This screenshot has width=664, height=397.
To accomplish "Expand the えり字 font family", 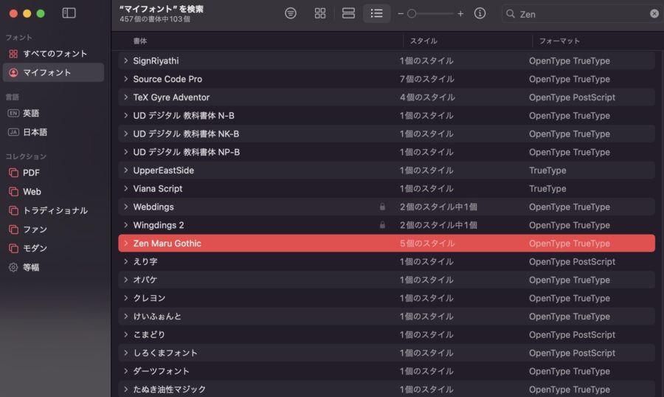I will coord(125,261).
